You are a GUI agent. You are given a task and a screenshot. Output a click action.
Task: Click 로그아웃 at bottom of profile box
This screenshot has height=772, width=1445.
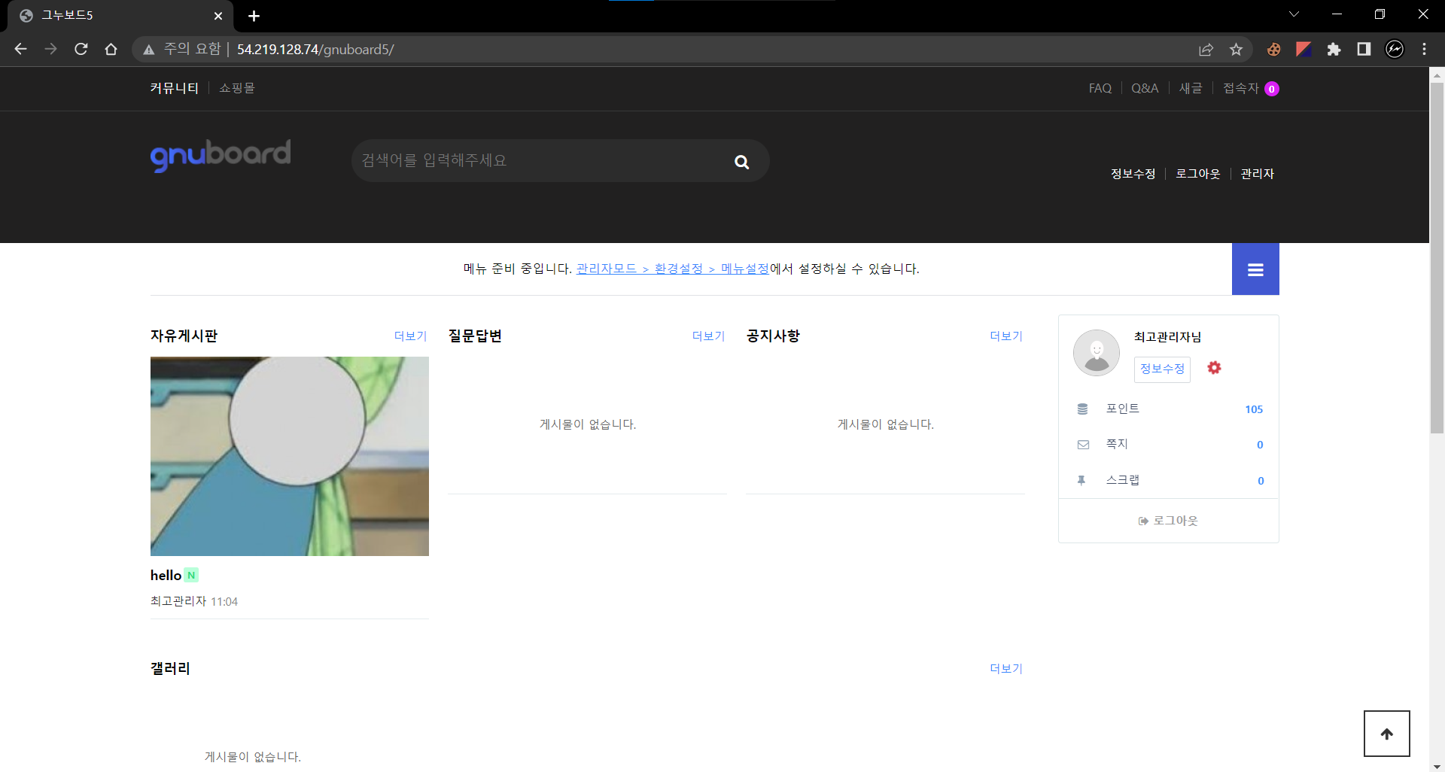(1168, 521)
